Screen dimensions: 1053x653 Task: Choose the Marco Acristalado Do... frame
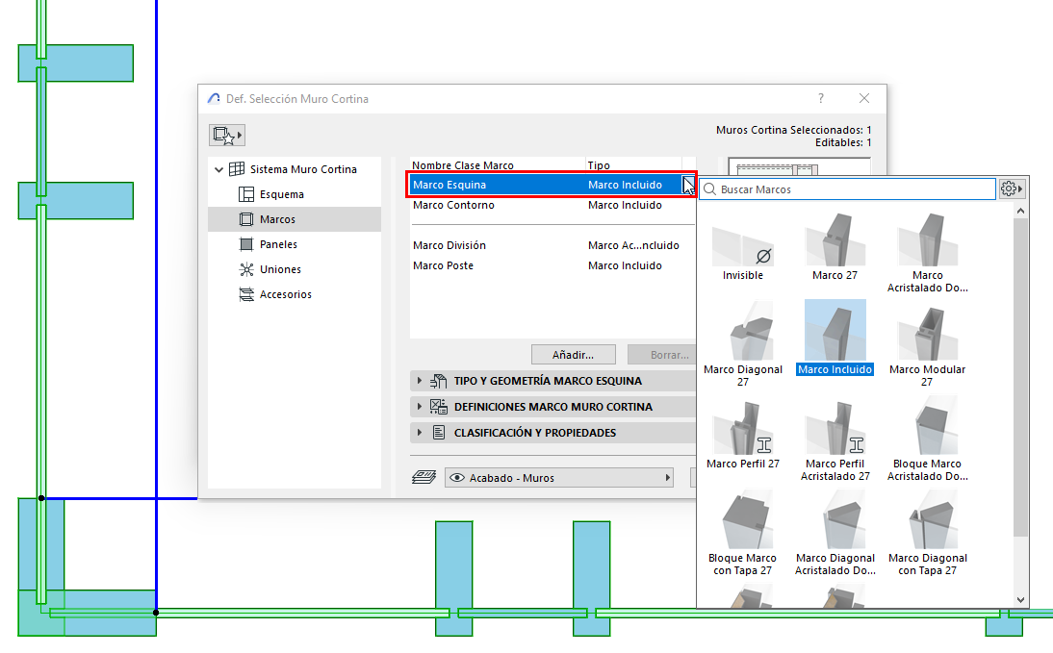tap(928, 254)
